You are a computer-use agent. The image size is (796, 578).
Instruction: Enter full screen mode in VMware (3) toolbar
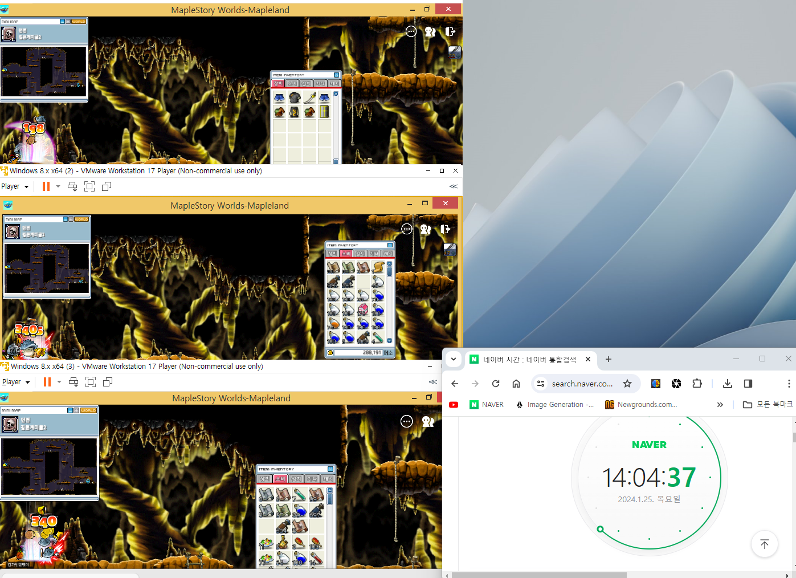(91, 382)
